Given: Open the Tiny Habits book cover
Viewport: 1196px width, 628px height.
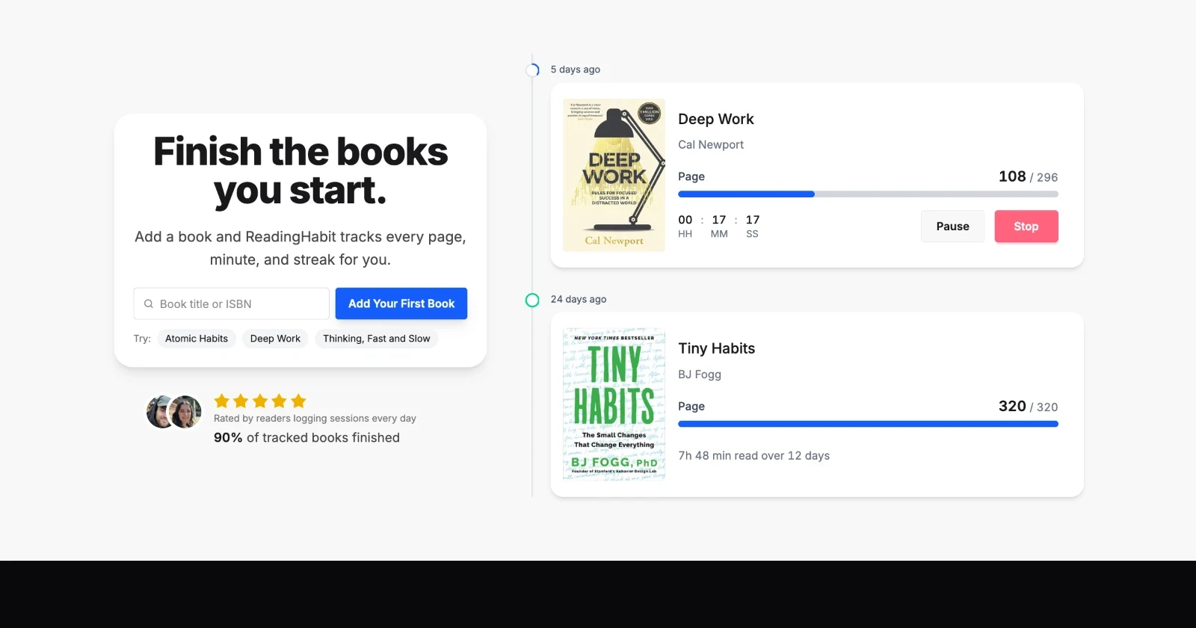Looking at the screenshot, I should 614,404.
